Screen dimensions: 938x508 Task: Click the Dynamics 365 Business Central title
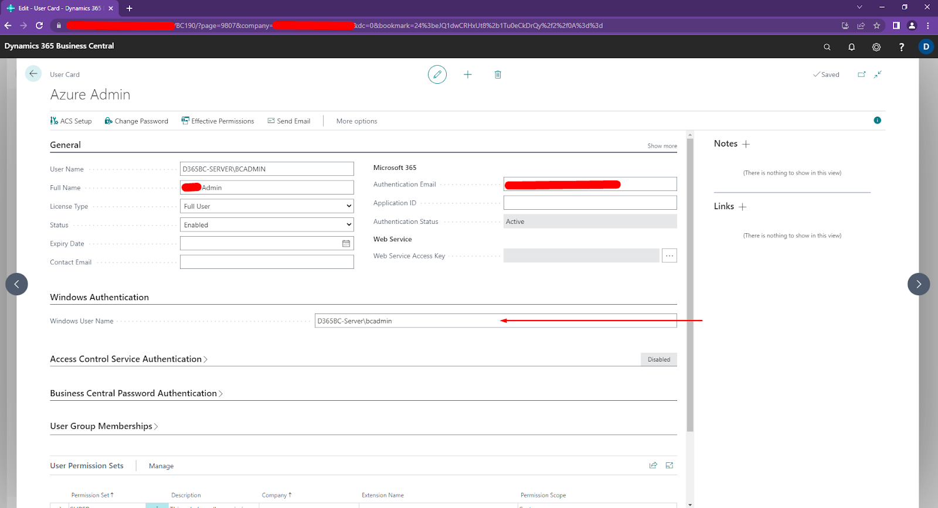(x=59, y=46)
